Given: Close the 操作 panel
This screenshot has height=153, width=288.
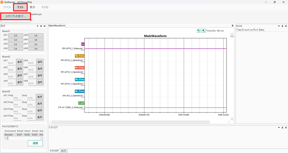Looking at the screenshot, I should [x=44, y=26].
